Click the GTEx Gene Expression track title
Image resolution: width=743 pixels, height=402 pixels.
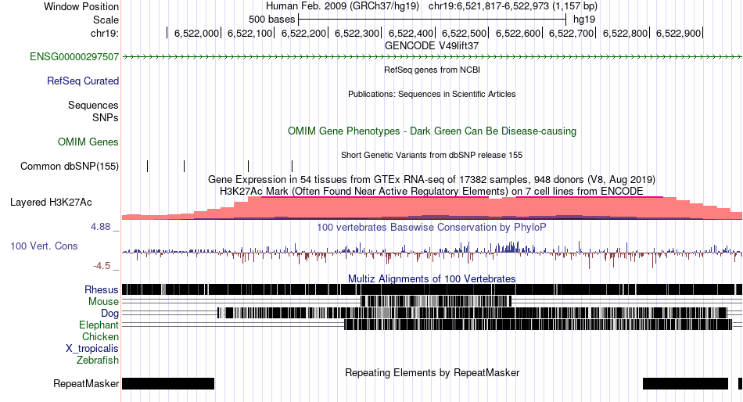point(432,180)
